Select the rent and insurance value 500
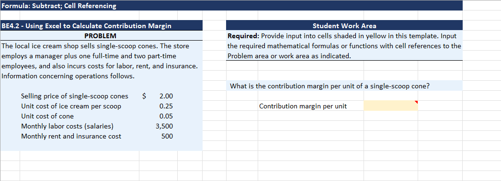This screenshot has width=501, height=181. coord(167,137)
